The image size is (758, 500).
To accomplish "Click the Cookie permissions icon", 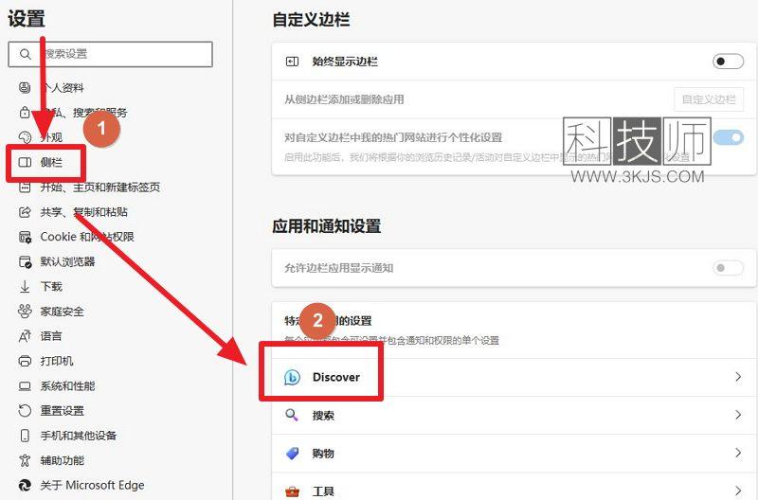I will pyautogui.click(x=25, y=237).
